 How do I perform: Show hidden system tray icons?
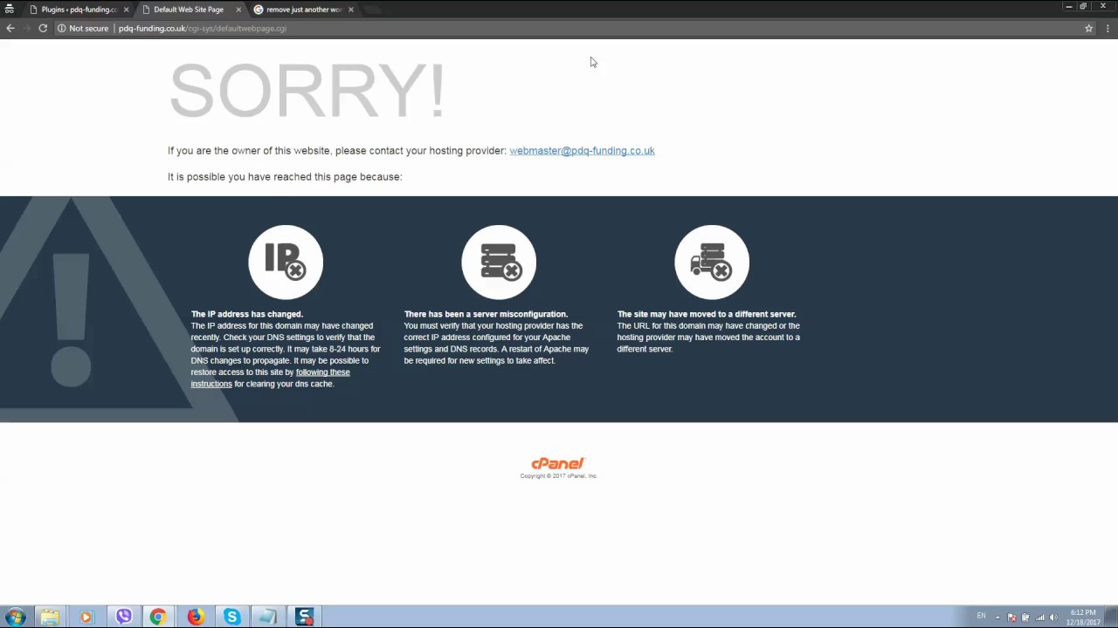click(997, 618)
